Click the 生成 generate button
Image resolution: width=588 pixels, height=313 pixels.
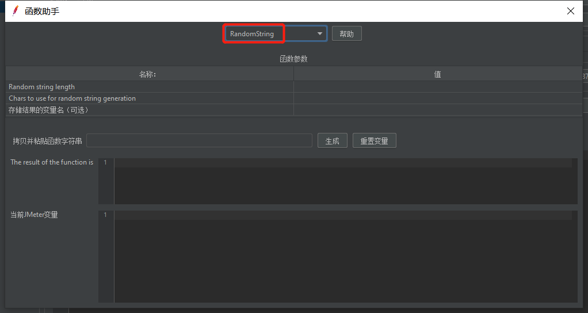coord(332,141)
